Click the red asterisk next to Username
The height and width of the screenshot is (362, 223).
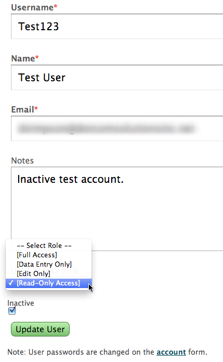[56, 6]
